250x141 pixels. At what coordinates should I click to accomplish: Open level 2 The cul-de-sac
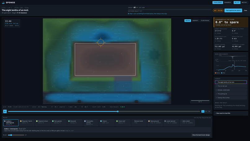pyautogui.click(x=231, y=86)
